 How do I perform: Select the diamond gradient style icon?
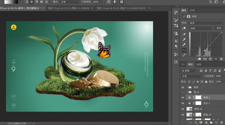point(46,2)
